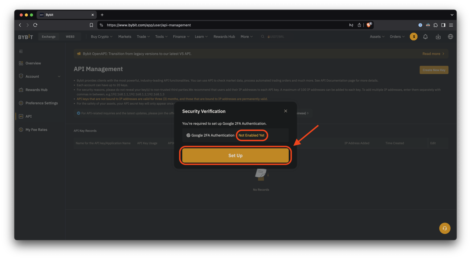The width and height of the screenshot is (471, 259).
Task: Click Create New Key button
Action: tap(434, 70)
